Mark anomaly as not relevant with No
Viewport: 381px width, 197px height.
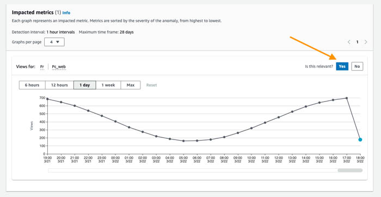coord(357,66)
